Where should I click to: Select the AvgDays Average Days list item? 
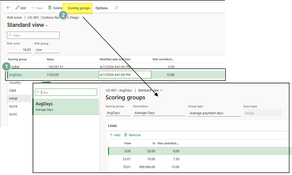(x=66, y=107)
